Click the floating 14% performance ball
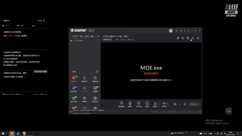 click(229, 111)
